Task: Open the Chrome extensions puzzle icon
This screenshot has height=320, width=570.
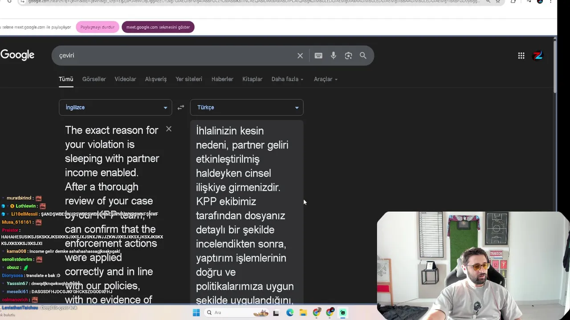Action: [x=513, y=1]
